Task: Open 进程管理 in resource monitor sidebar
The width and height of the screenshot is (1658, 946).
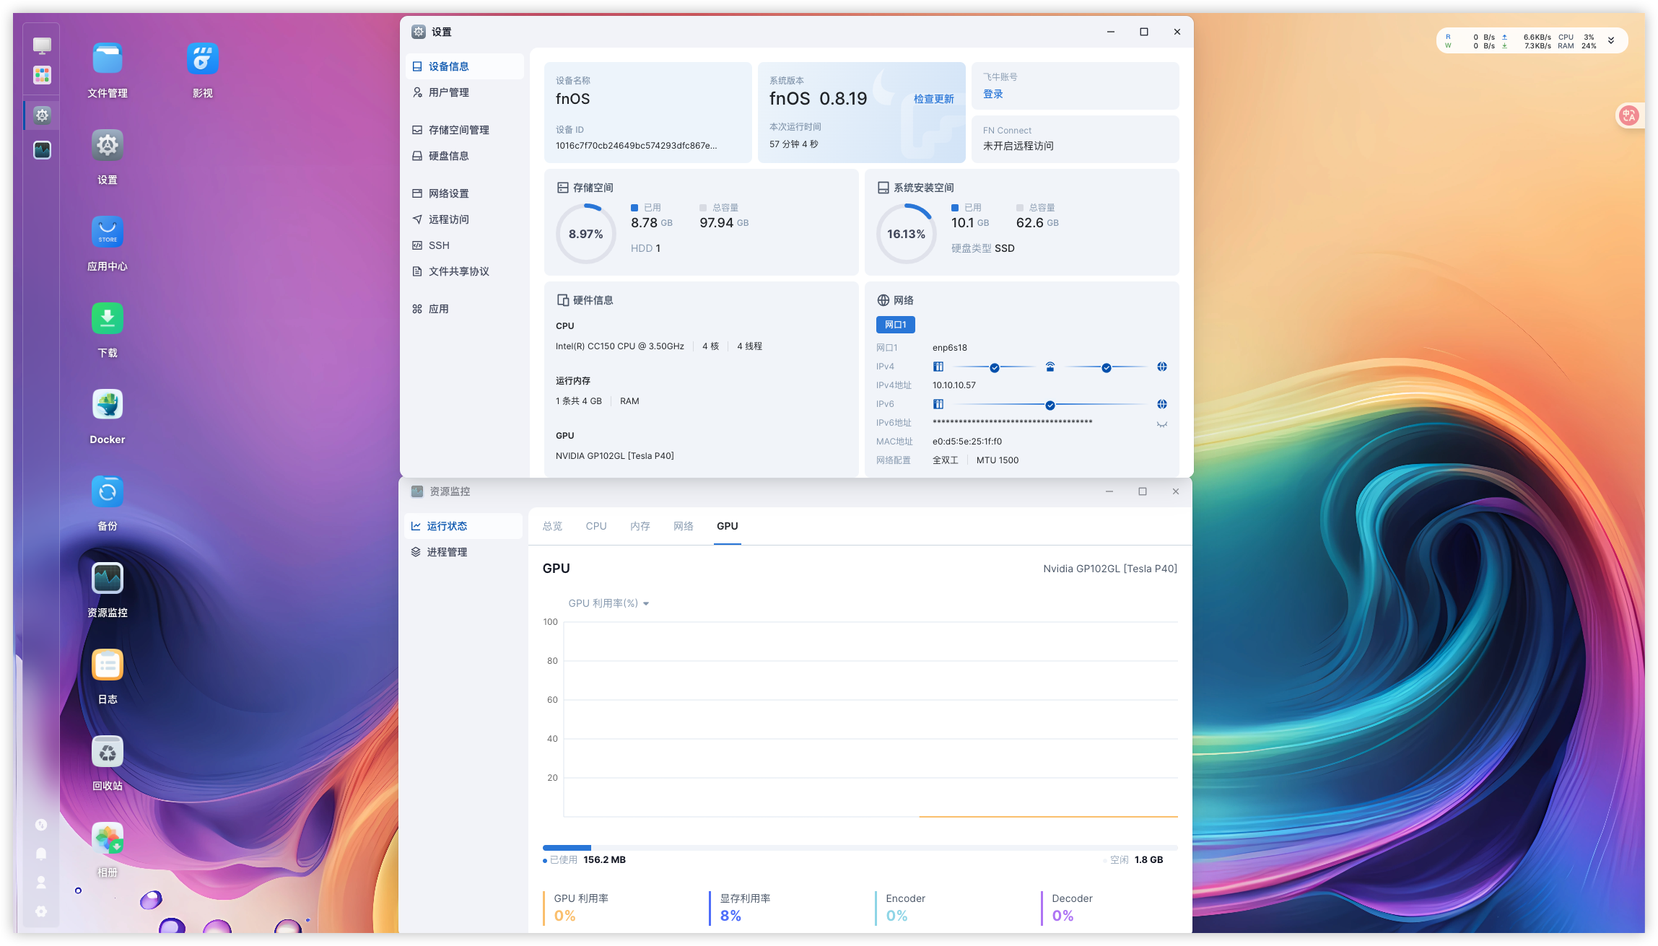Action: point(463,552)
